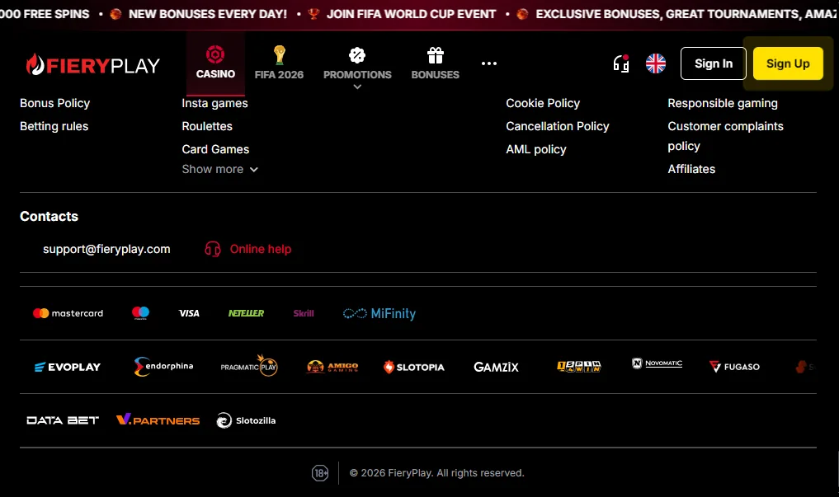The width and height of the screenshot is (839, 497).
Task: Click Join FIFA World Cup Event banner
Action: [x=411, y=14]
